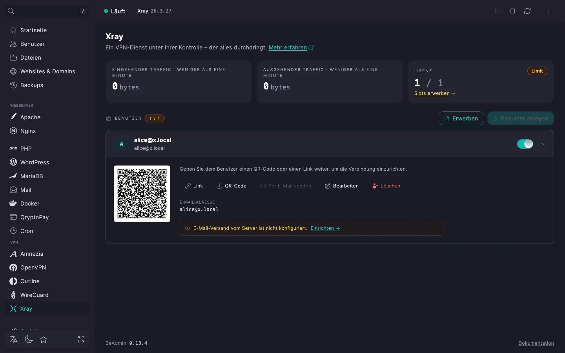Image resolution: width=565 pixels, height=353 pixels.
Task: Focus the sidebar search field
Action: pos(47,11)
